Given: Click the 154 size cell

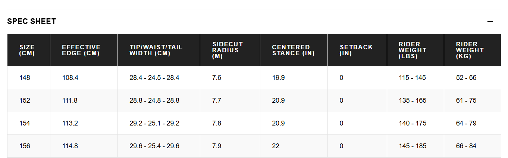Looking at the screenshot, I should [x=25, y=123].
